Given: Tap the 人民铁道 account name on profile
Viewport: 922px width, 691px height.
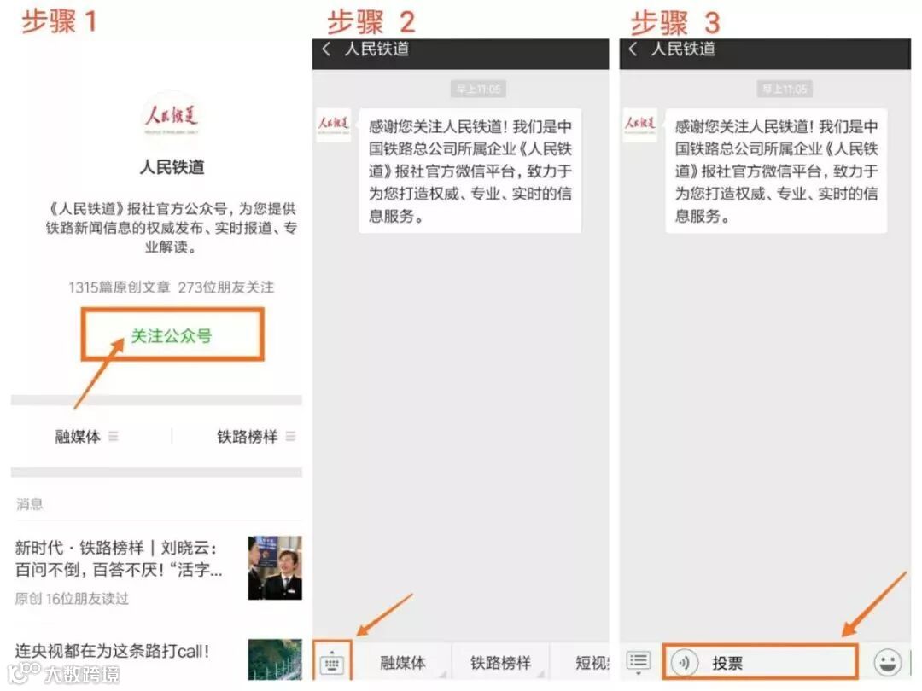Looking at the screenshot, I should point(172,167).
